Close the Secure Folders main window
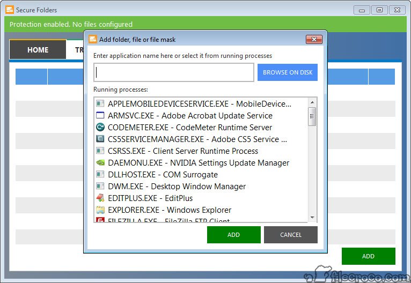Screen dimensions: 411x283 click(x=397, y=10)
